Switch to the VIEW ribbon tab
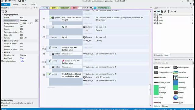This screenshot has height=110, width=195. [24, 5]
